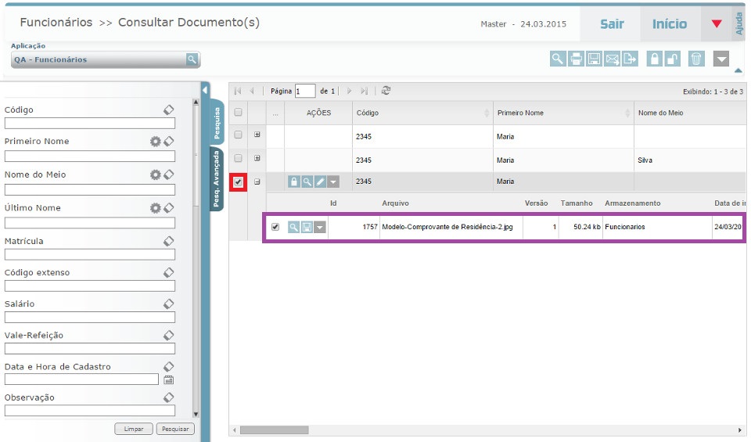Switch to the Pesquisa side tab
The width and height of the screenshot is (751, 442).
[217, 122]
